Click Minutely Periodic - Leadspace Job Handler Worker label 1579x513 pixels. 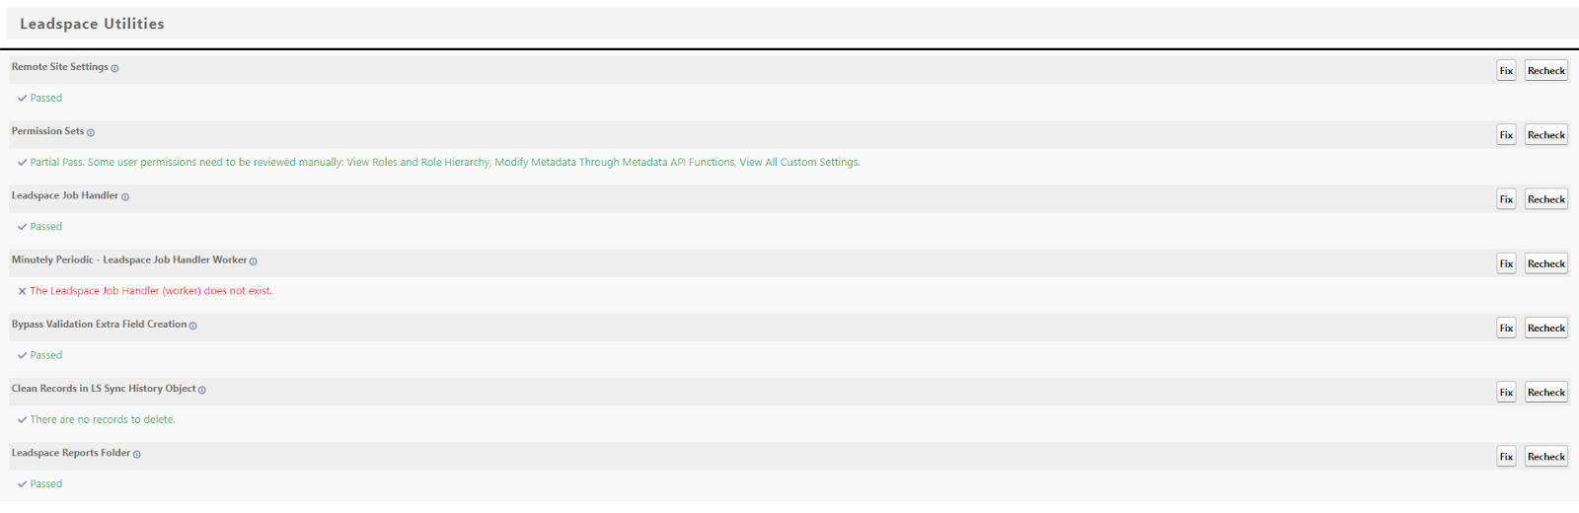point(129,259)
